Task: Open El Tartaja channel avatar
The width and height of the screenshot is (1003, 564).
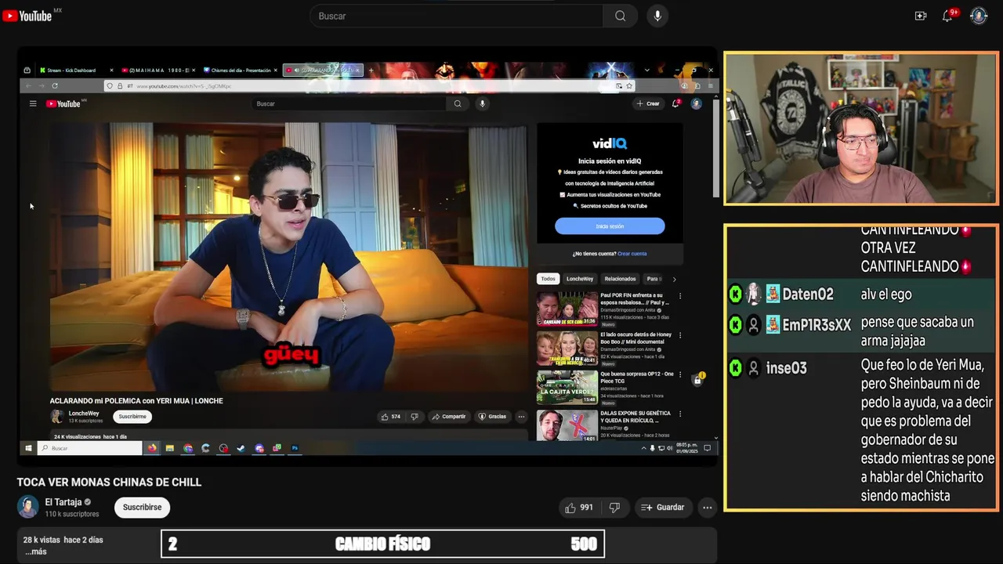Action: [x=28, y=507]
